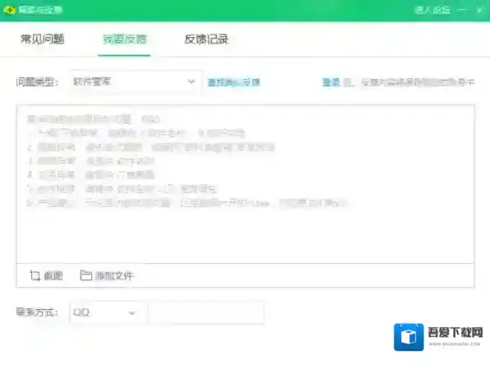Image resolution: width=490 pixels, height=369 pixels.
Task: Click the blue 登录 login link
Action: (x=331, y=82)
